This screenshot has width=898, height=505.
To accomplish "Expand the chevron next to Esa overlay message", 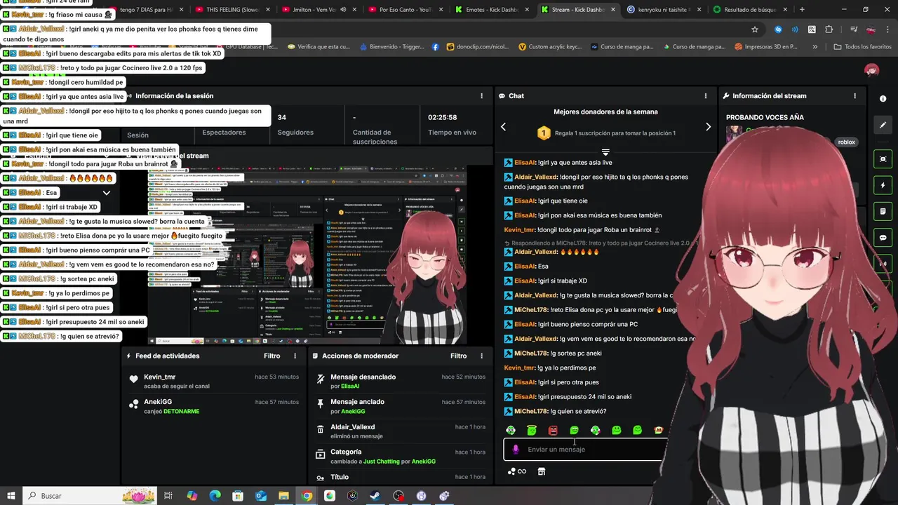I will click(x=107, y=193).
